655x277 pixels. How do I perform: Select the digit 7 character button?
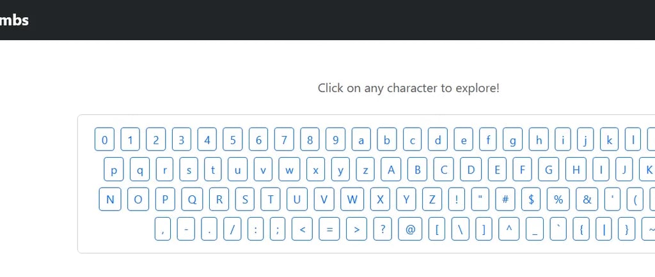[284, 138]
